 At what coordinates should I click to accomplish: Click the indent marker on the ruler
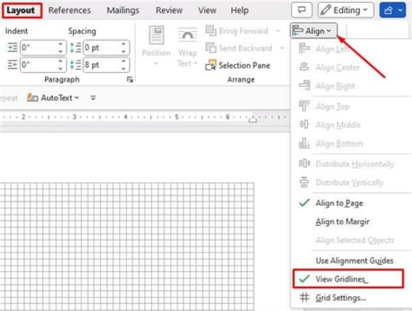(x=253, y=118)
